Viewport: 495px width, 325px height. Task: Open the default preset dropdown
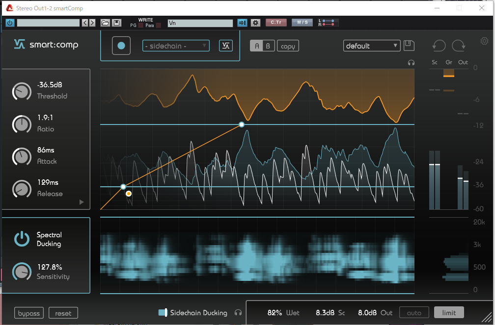(372, 46)
